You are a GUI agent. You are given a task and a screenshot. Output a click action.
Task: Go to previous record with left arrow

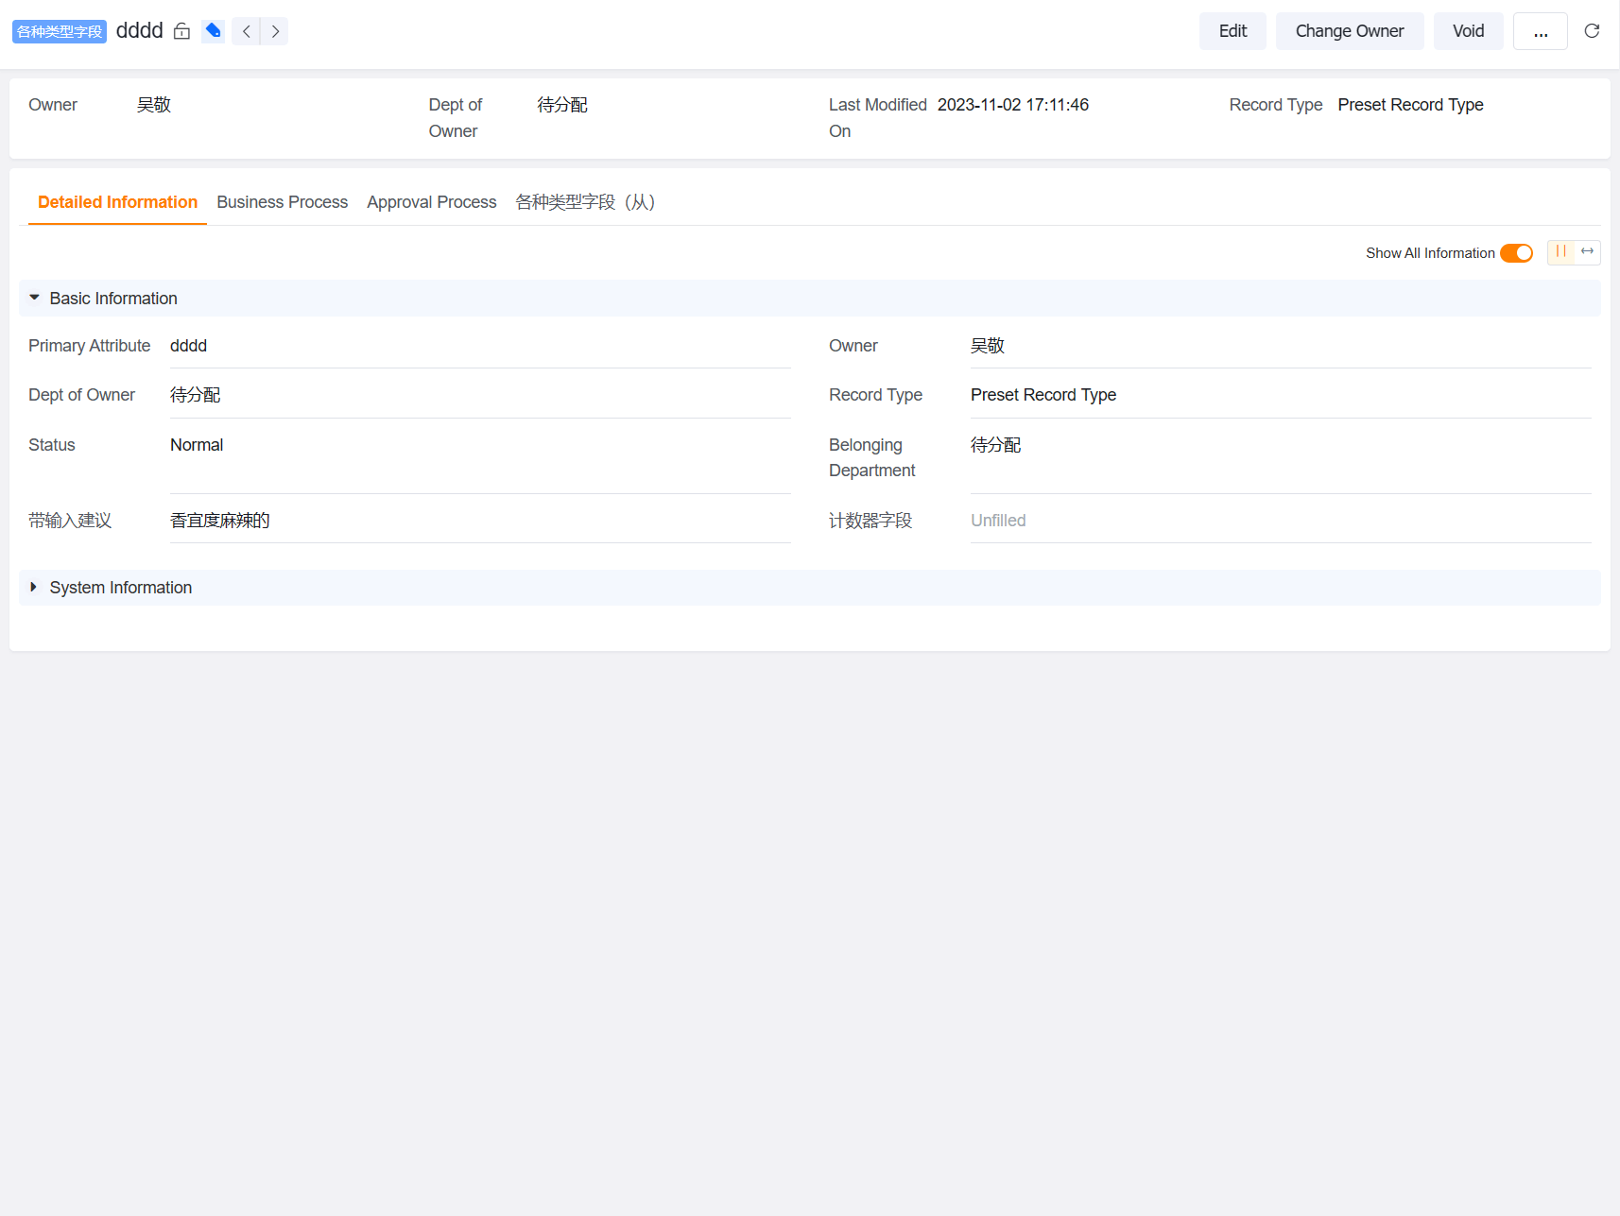coord(246,31)
